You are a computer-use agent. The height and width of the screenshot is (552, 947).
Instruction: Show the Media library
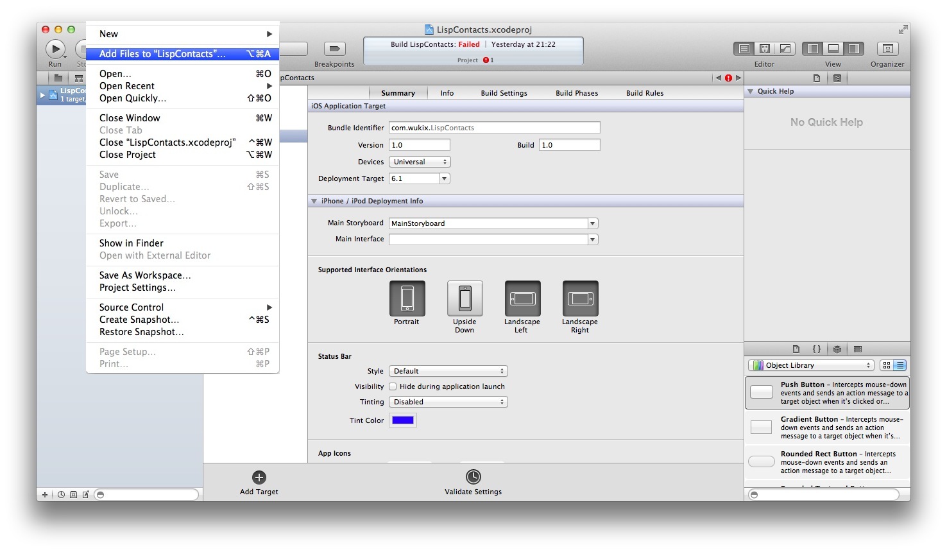click(x=858, y=349)
